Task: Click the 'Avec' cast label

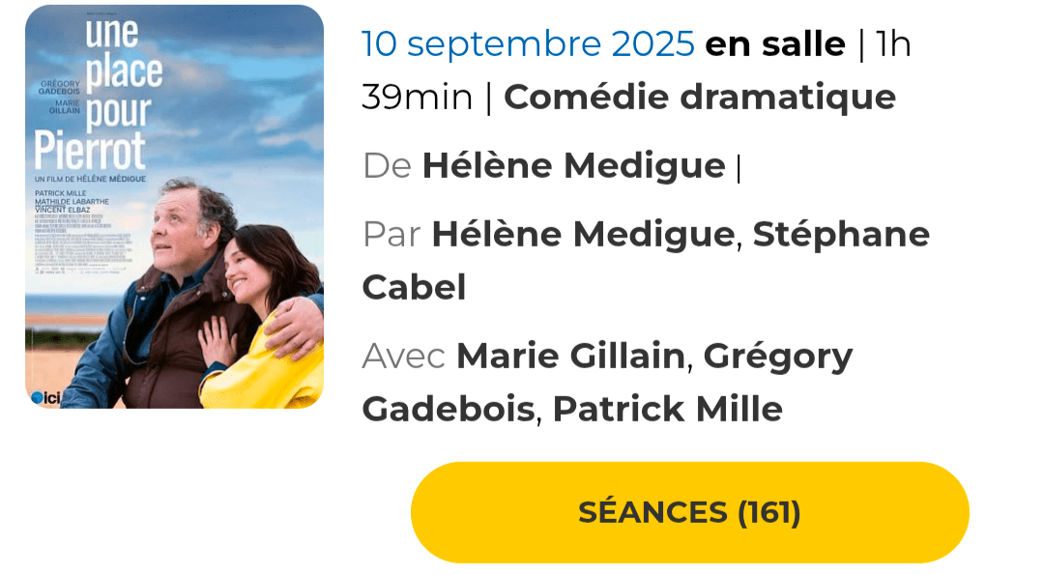Action: click(403, 356)
